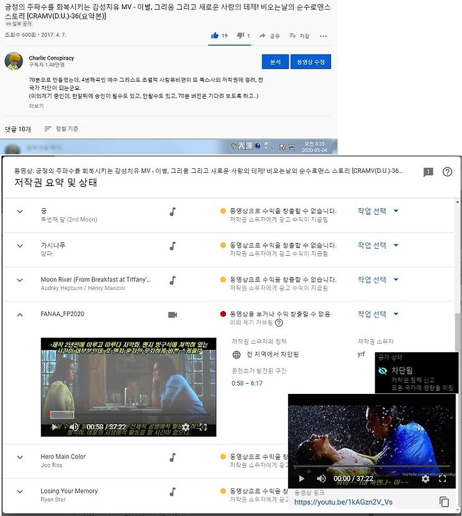462x516 pixels.
Task: Click the seek bar of the small rain video
Action: [x=372, y=467]
